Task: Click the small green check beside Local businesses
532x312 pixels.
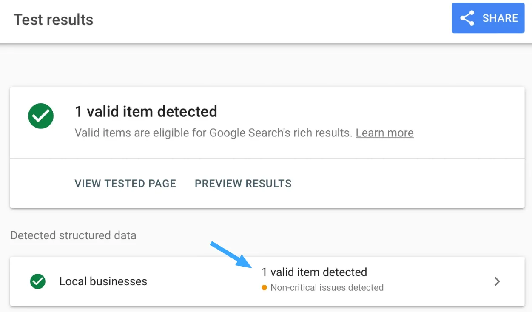Action: click(x=38, y=281)
